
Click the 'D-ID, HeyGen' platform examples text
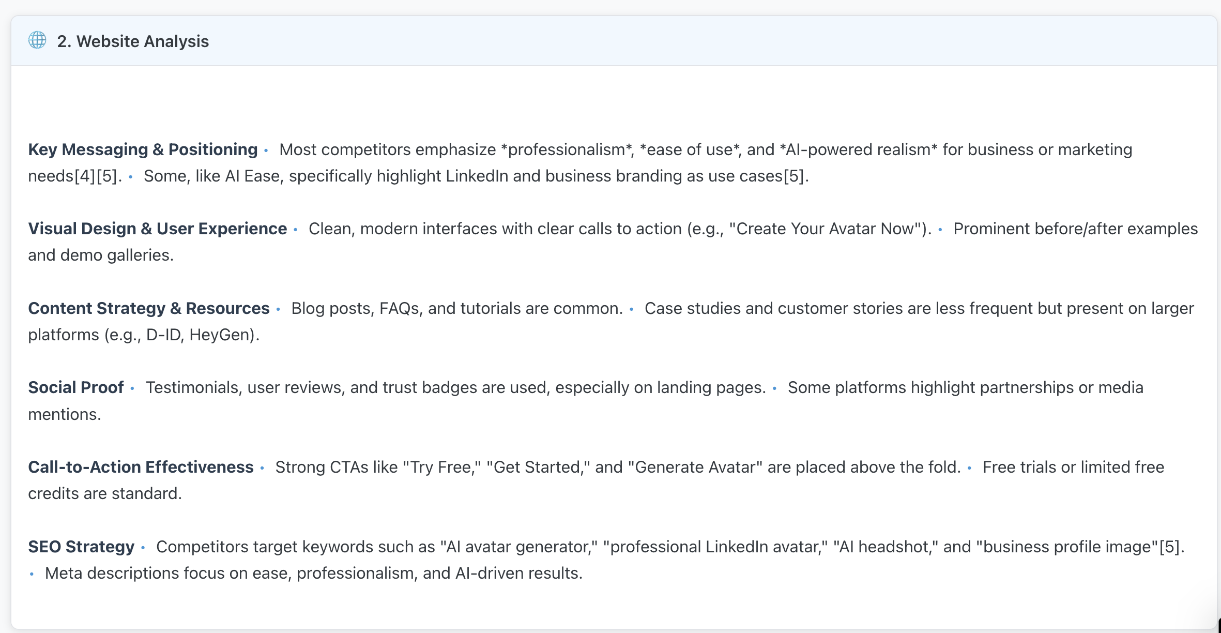click(199, 335)
